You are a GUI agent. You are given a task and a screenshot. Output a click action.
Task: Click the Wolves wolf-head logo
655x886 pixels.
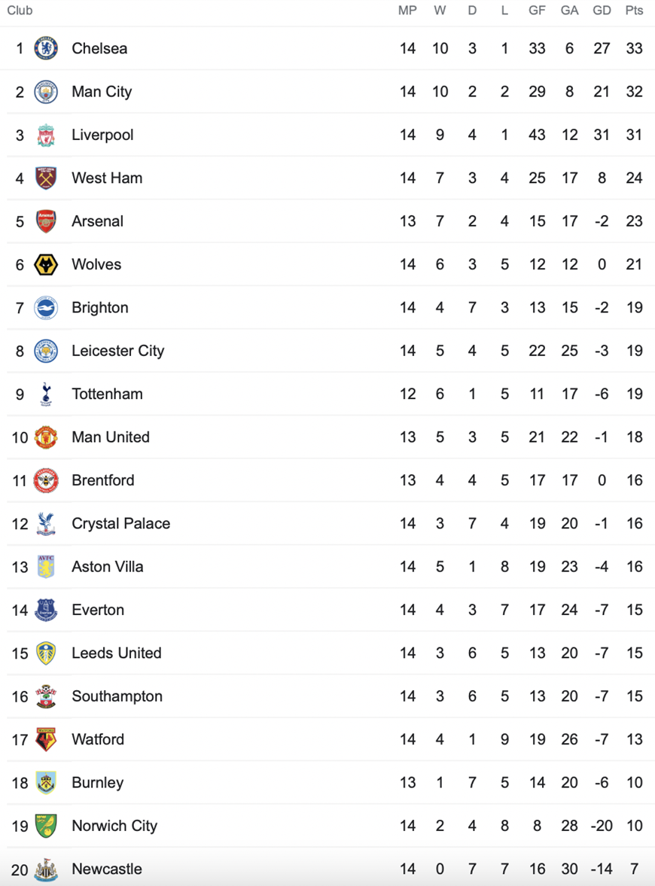coord(46,264)
